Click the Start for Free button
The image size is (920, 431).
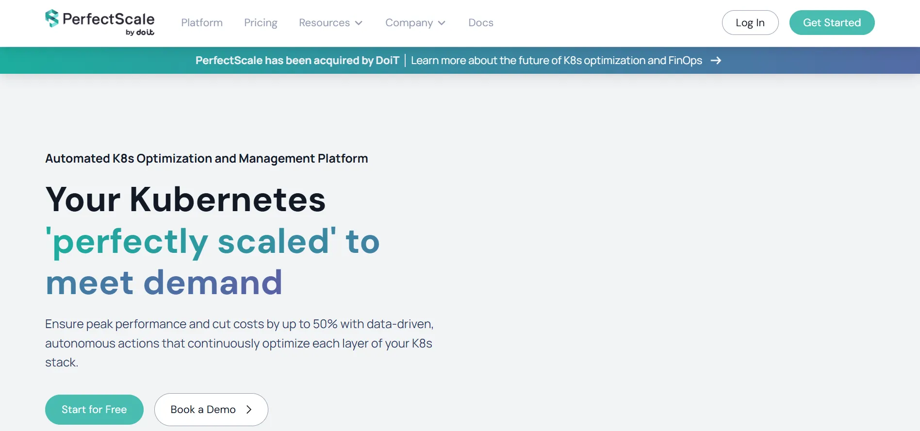(94, 410)
